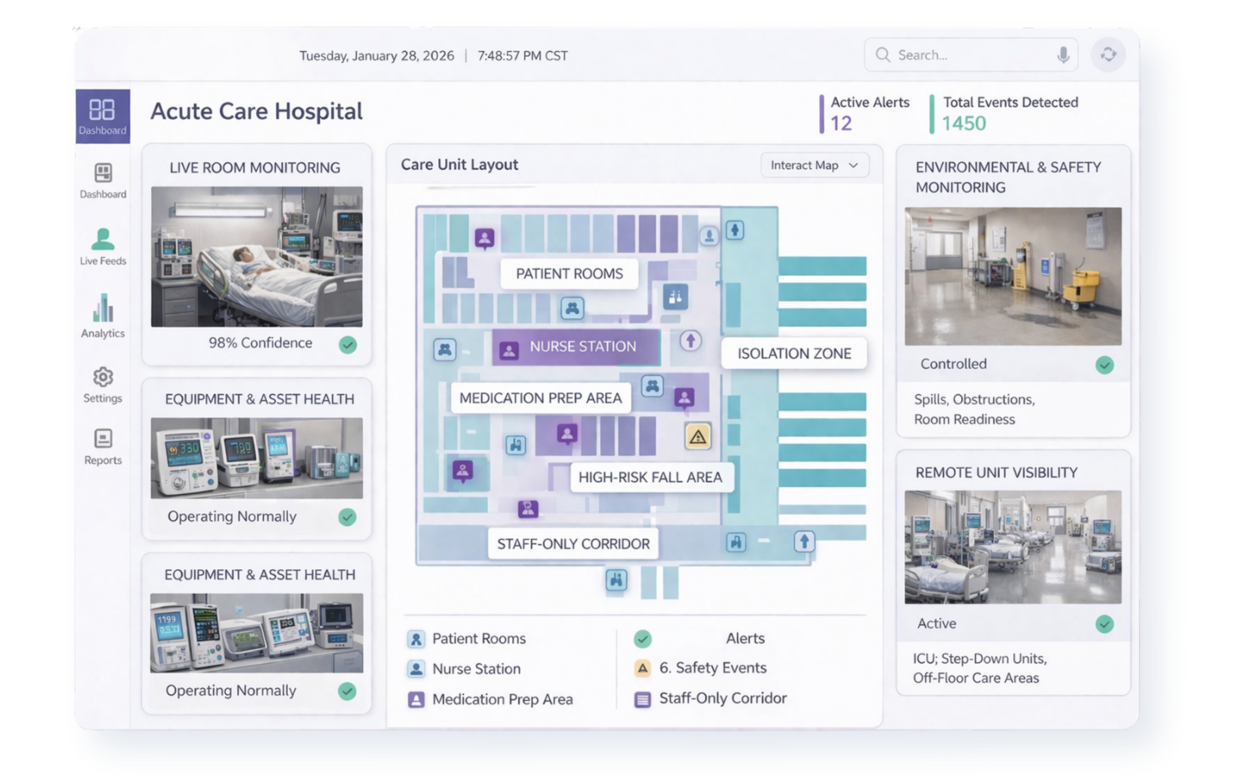Click the refresh sync icon

coord(1108,54)
